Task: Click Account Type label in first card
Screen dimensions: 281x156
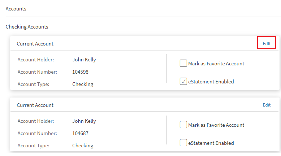Action: click(x=33, y=84)
